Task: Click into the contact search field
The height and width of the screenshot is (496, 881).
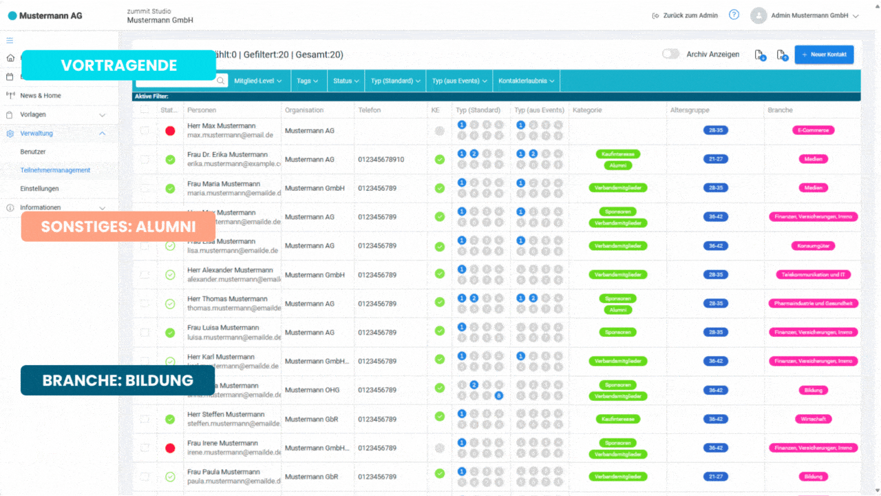Action: 180,81
